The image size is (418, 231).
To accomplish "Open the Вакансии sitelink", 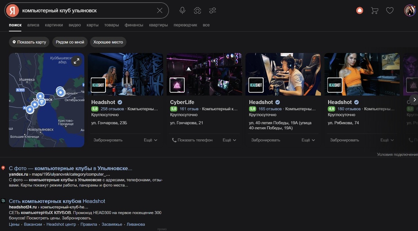I will click(x=33, y=224).
